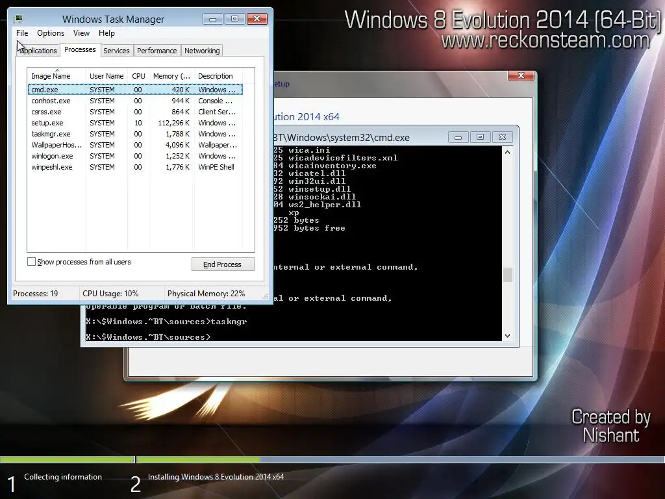665x499 pixels.
Task: Close the Windows Setup dialog
Action: [x=521, y=75]
